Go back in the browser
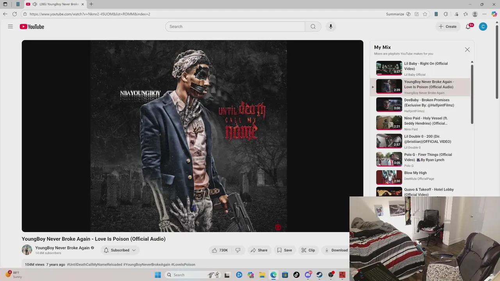 [5, 14]
